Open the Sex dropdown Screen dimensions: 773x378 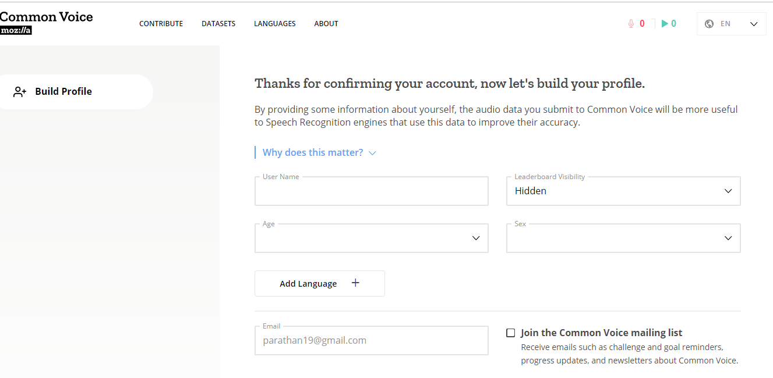(623, 238)
